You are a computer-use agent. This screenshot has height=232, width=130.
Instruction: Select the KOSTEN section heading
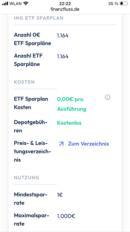(24, 82)
